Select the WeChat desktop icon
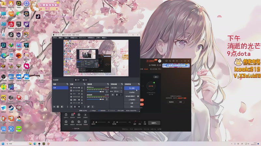 (x=19, y=15)
